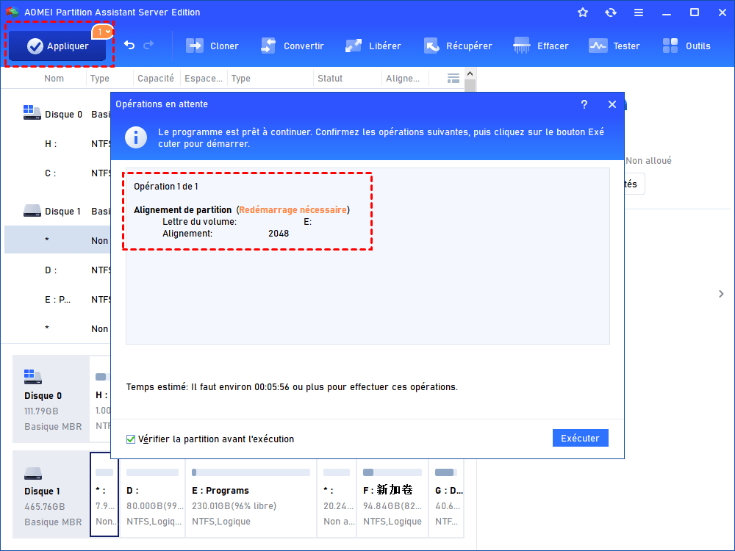
Task: Select the highlighted unallocated * row
Action: (57, 240)
